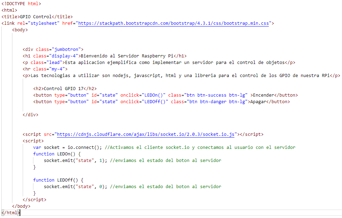Image resolution: width=342 pixels, height=218 pixels.
Task: Open the Bootstrap CDN stylesheet URL
Action: pyautogui.click(x=175, y=23)
